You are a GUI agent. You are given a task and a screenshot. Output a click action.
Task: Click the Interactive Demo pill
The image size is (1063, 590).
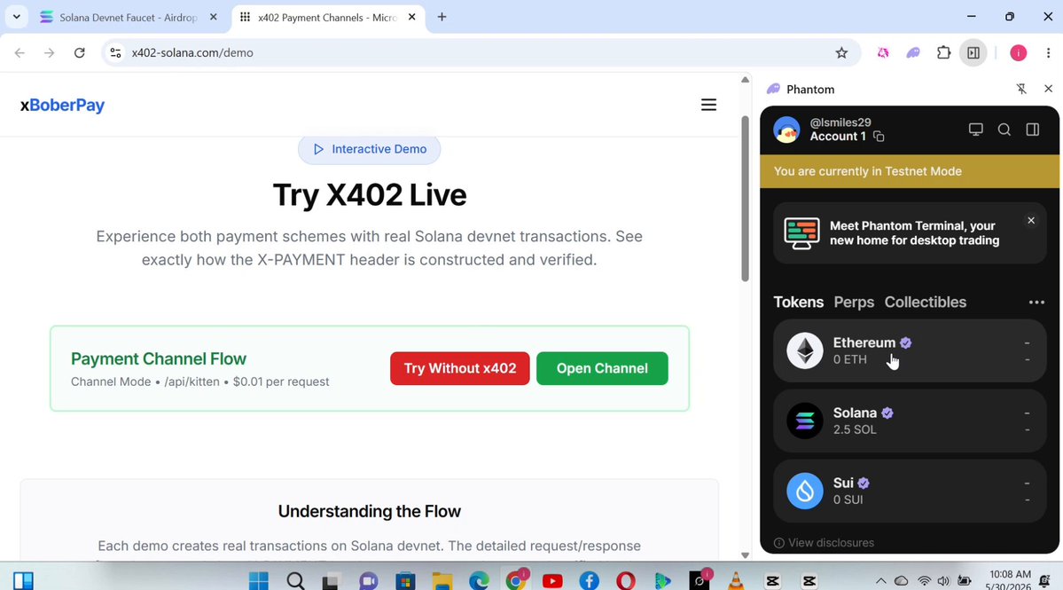click(370, 149)
